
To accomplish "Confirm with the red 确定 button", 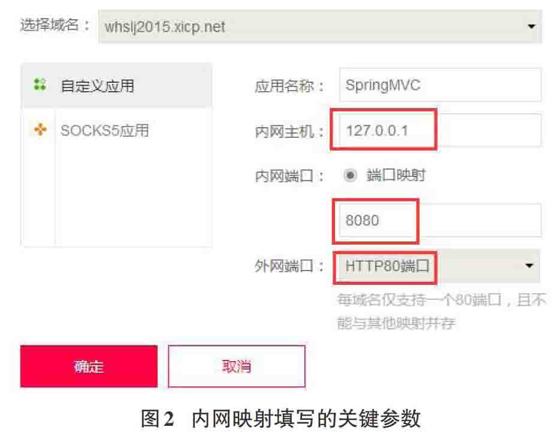I will point(89,366).
